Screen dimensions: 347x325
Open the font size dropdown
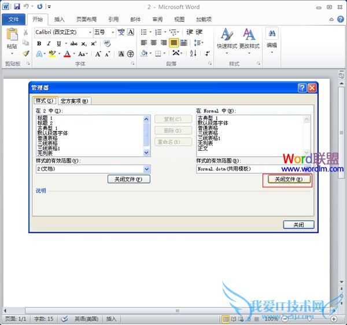click(x=113, y=32)
